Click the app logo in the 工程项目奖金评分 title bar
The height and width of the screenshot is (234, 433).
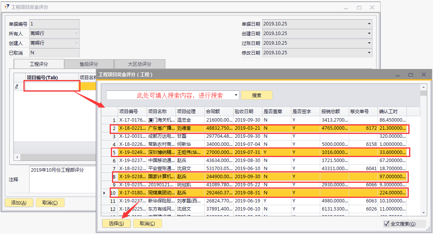7,7
